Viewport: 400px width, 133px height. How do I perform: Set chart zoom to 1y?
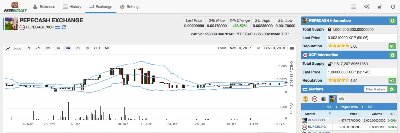[x=87, y=48]
